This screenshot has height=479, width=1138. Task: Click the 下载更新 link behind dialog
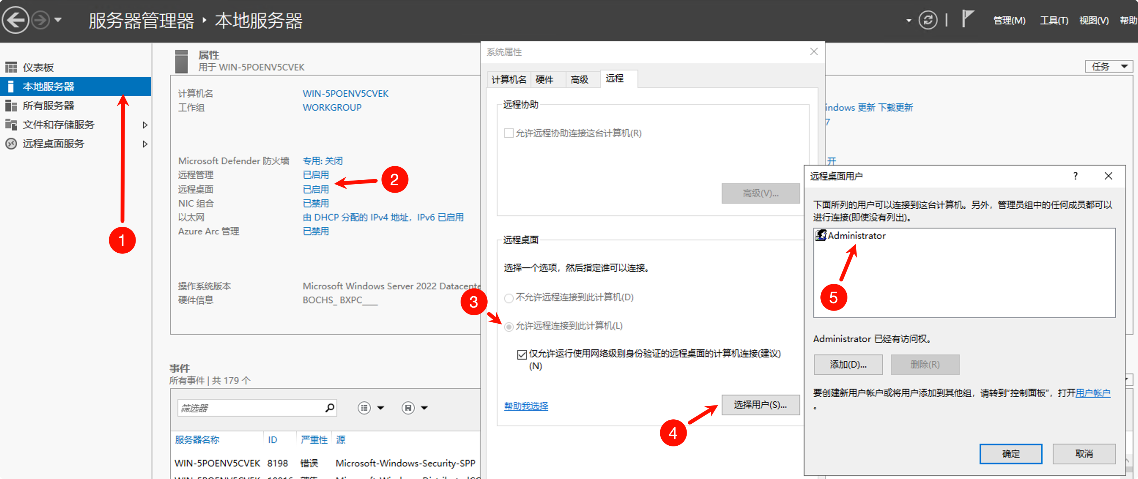click(895, 107)
